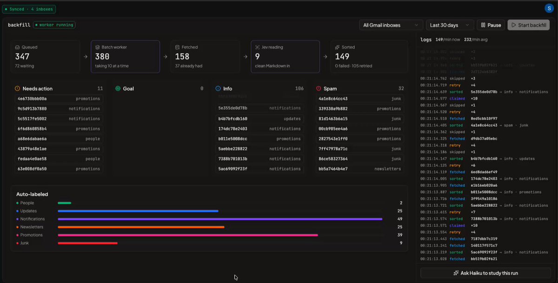Click the Info column icon

pos(218,88)
